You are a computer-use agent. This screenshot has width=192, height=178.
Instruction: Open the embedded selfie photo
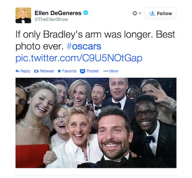tap(96, 123)
